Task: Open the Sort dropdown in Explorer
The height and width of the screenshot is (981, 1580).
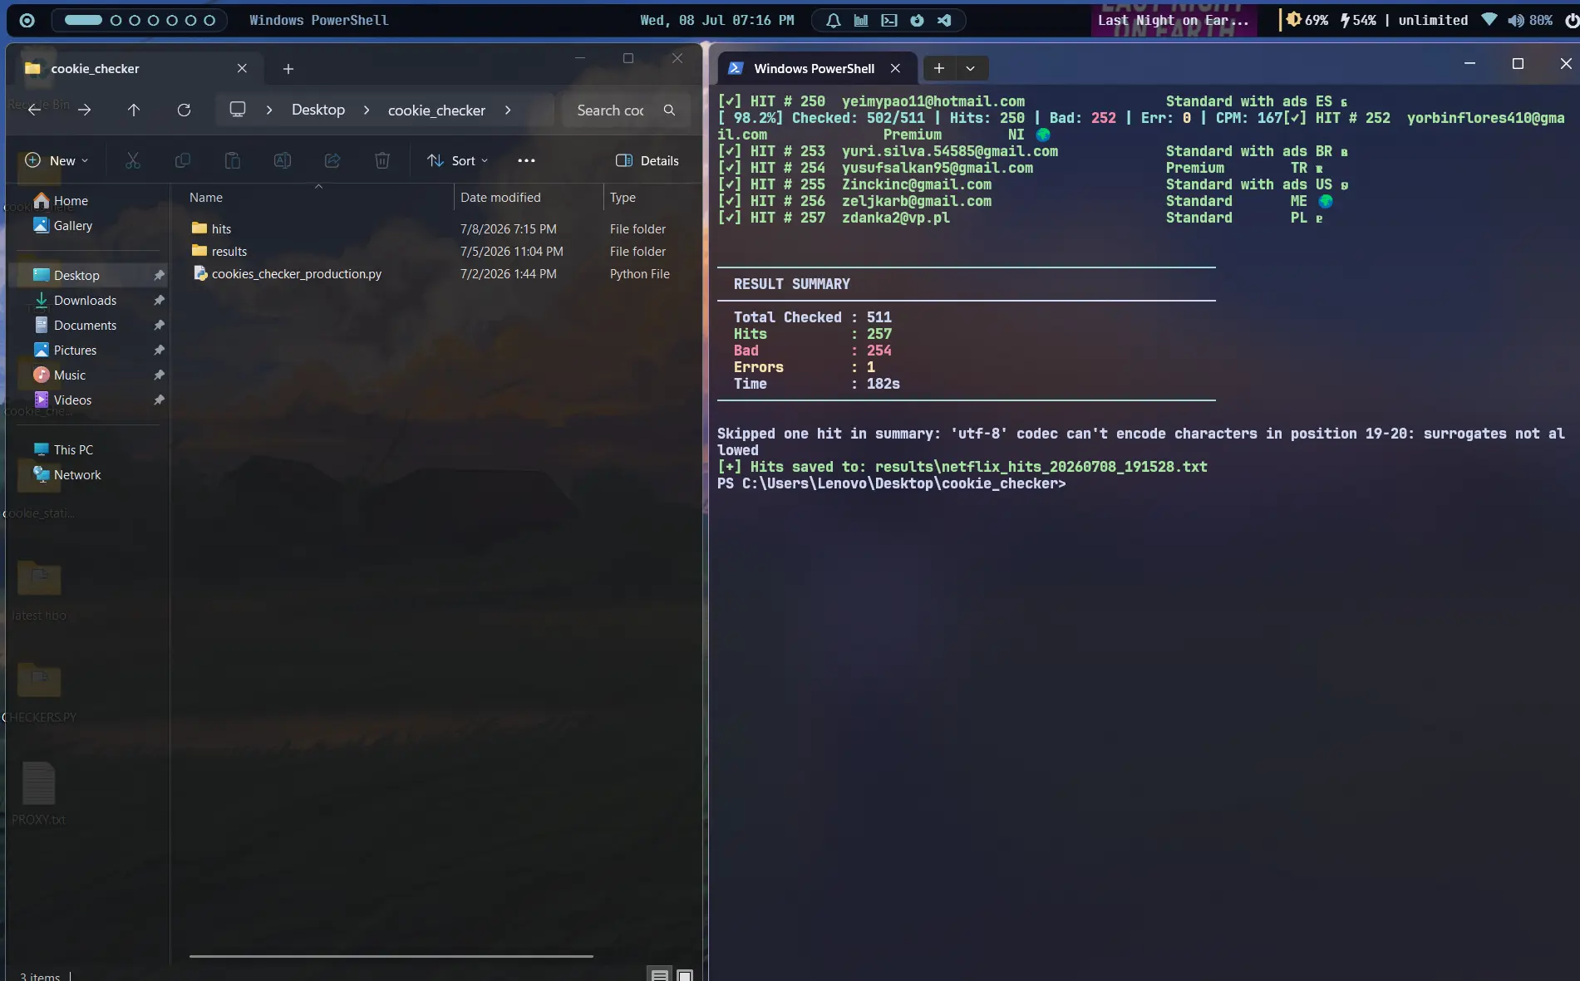Action: pos(458,160)
